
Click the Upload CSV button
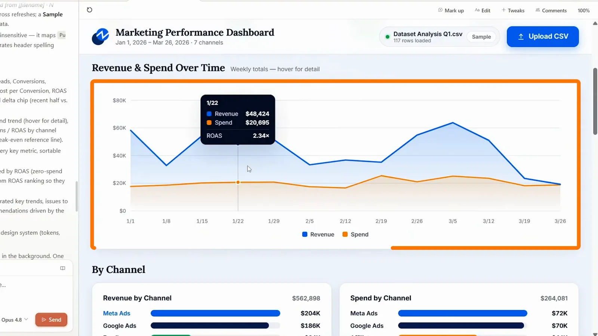click(x=543, y=37)
